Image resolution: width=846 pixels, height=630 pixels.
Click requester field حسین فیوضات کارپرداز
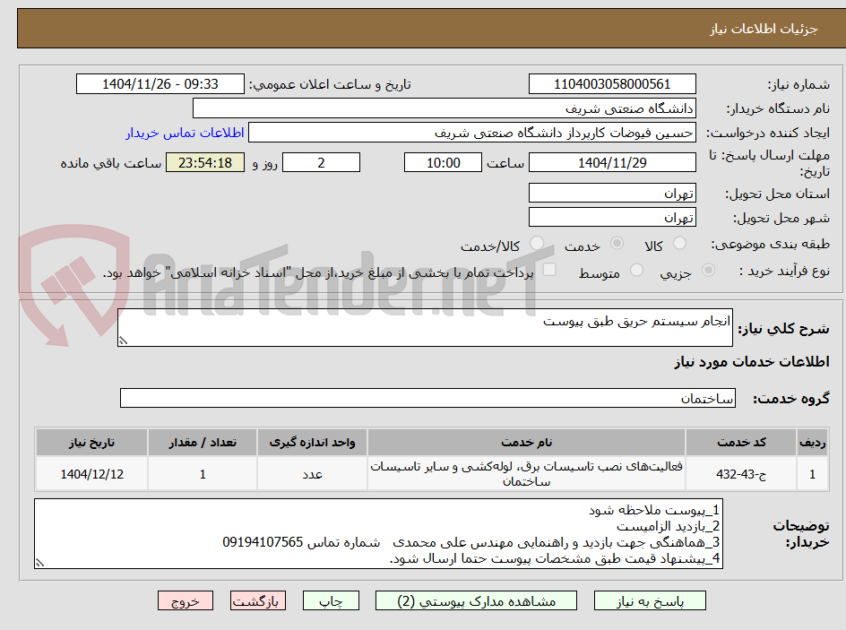pos(472,133)
